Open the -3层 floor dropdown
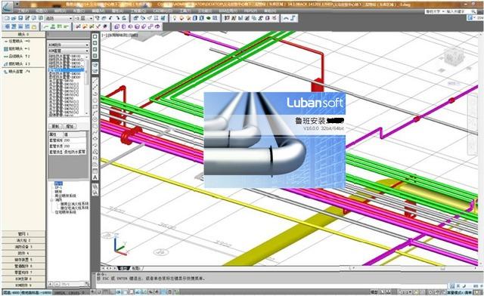This screenshot has height=296, width=484. pyautogui.click(x=83, y=18)
